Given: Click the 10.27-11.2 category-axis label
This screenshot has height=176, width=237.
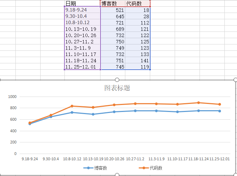Looking at the screenshot, I should 135,159.
